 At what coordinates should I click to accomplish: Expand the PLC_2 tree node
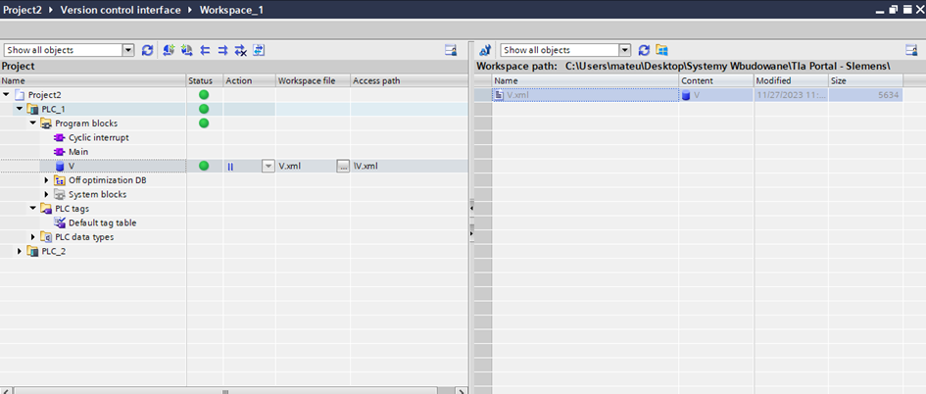click(x=21, y=252)
